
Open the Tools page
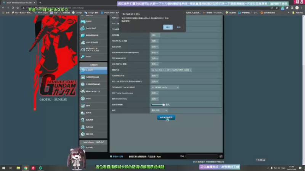(x=93, y=57)
